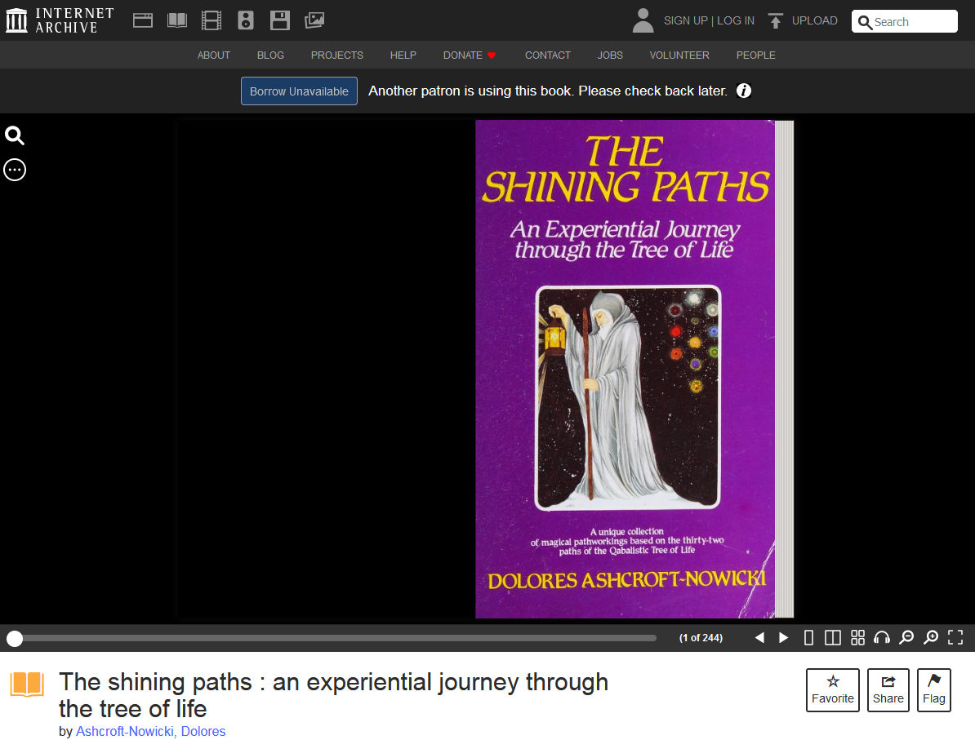
Task: Click the info icon beside borrow message
Action: 744,91
